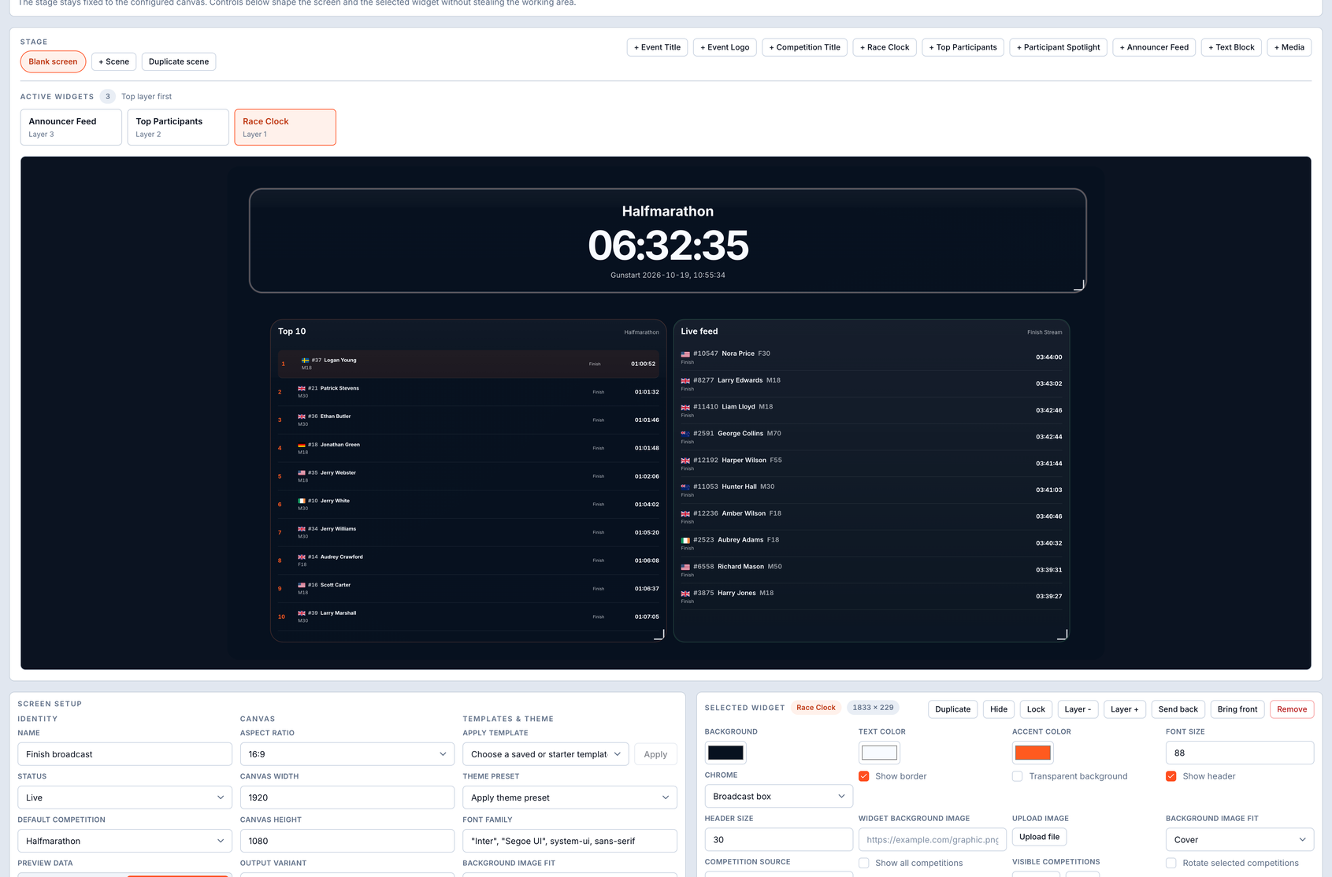Click the Name field containing Finish broadcast
The width and height of the screenshot is (1332, 877).
tap(124, 754)
